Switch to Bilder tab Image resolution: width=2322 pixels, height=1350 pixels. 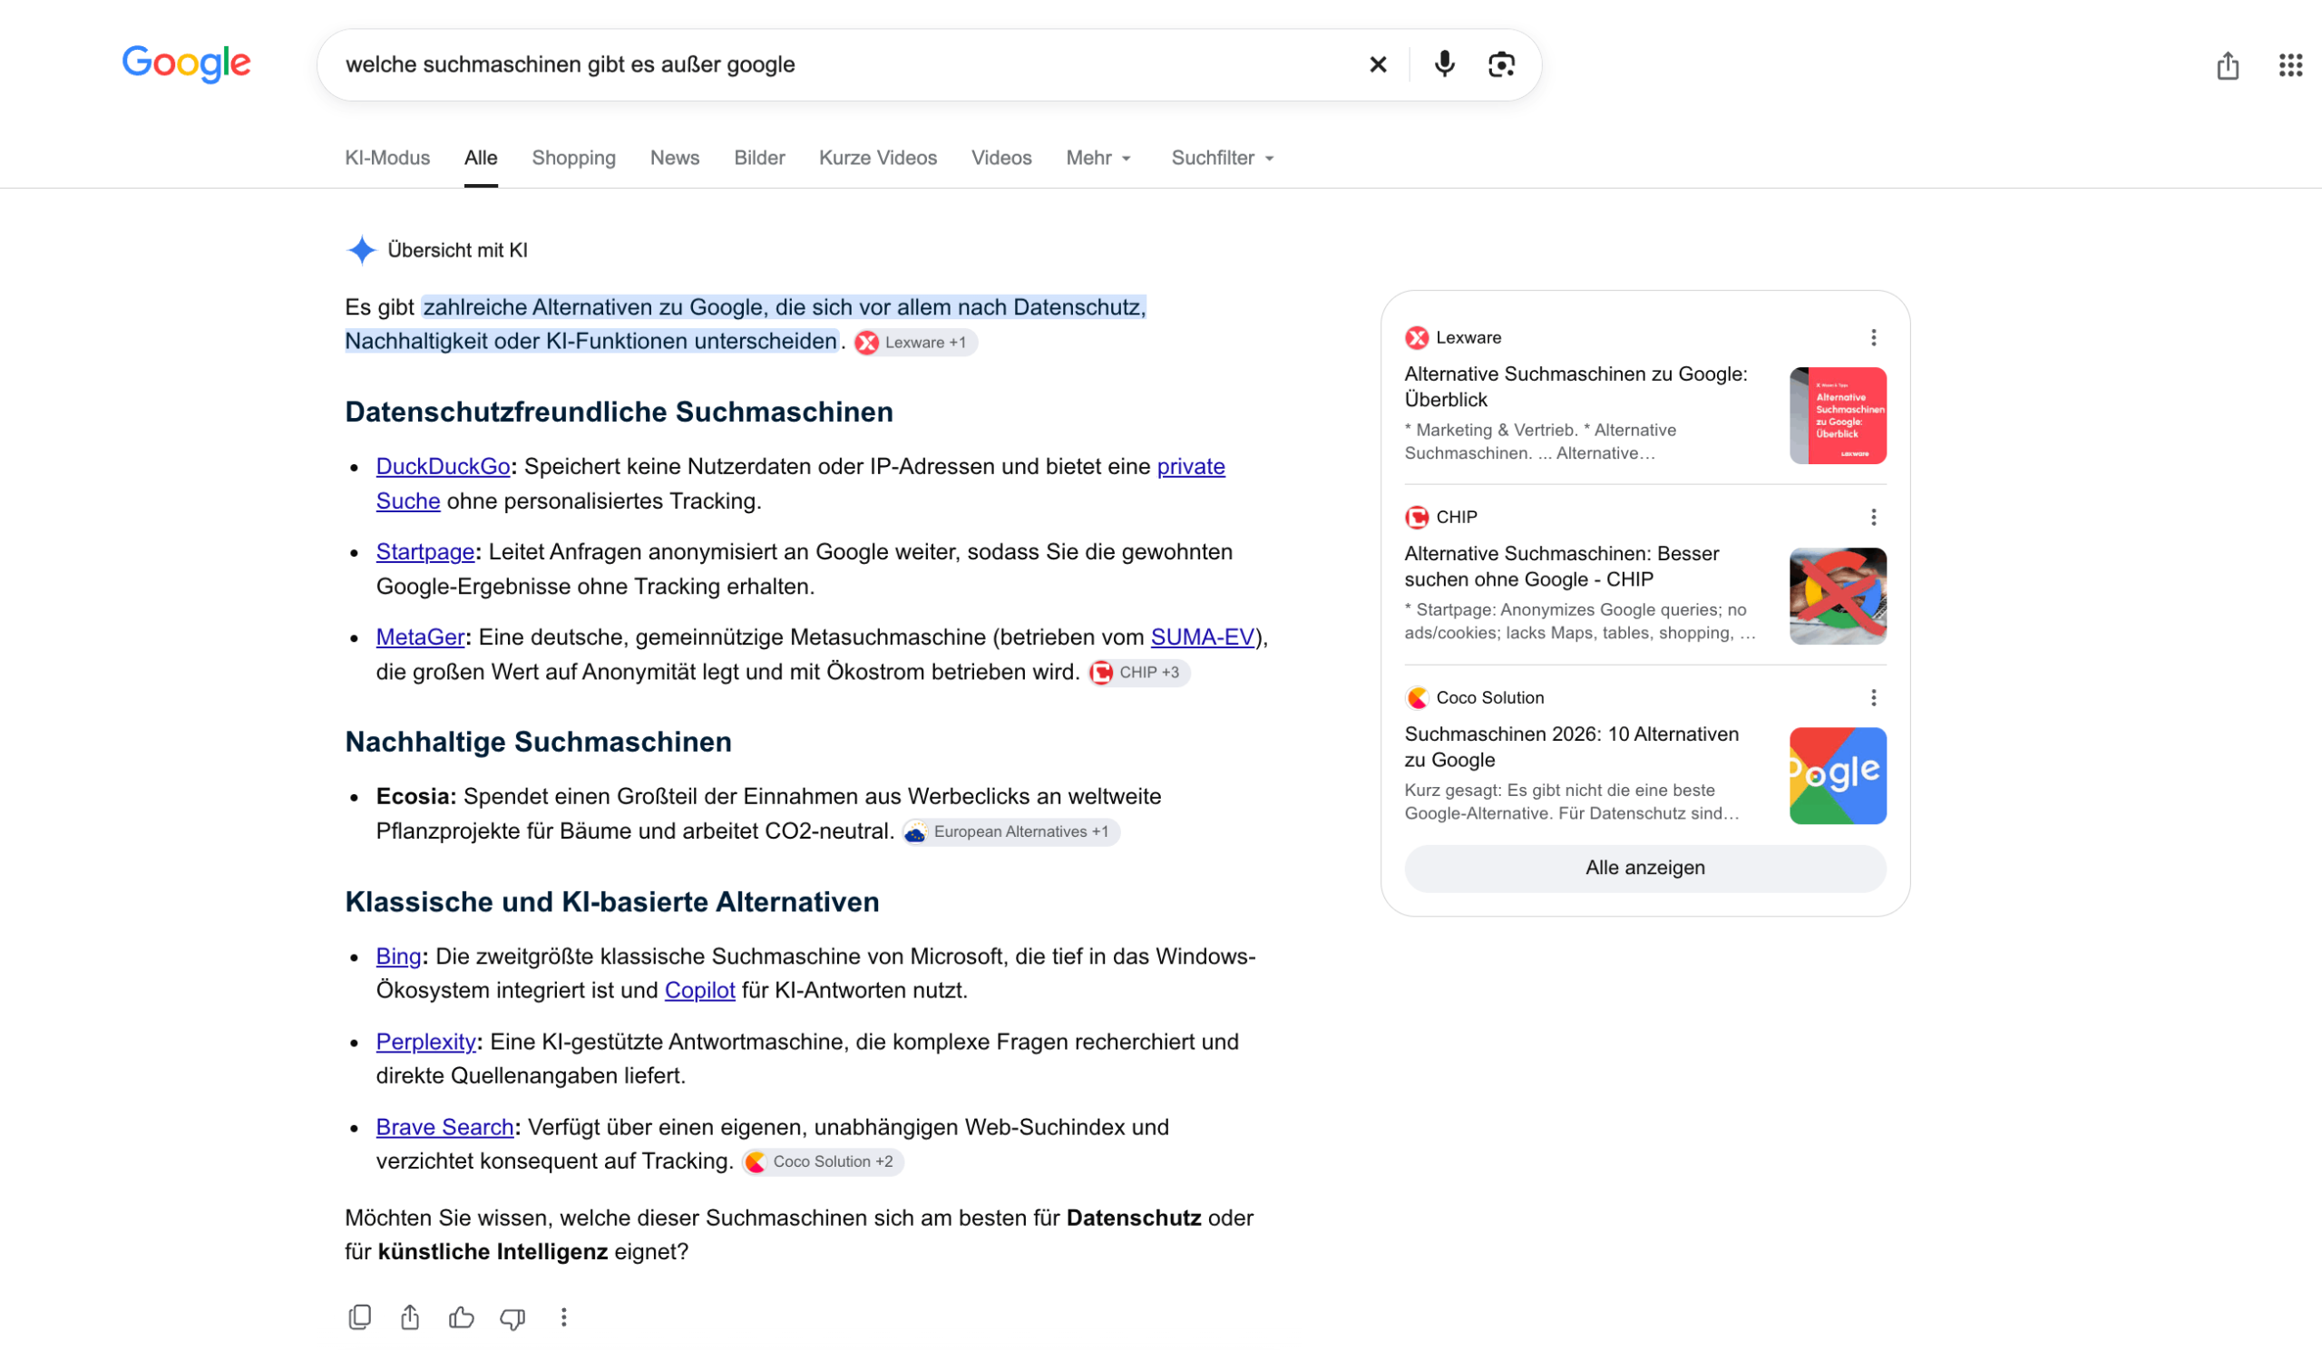pos(759,159)
